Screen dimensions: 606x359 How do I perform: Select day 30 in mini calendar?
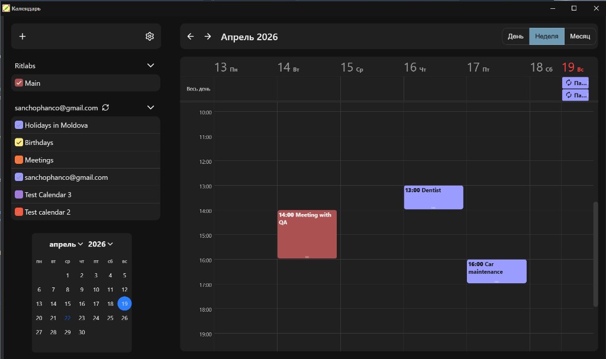pyautogui.click(x=82, y=332)
